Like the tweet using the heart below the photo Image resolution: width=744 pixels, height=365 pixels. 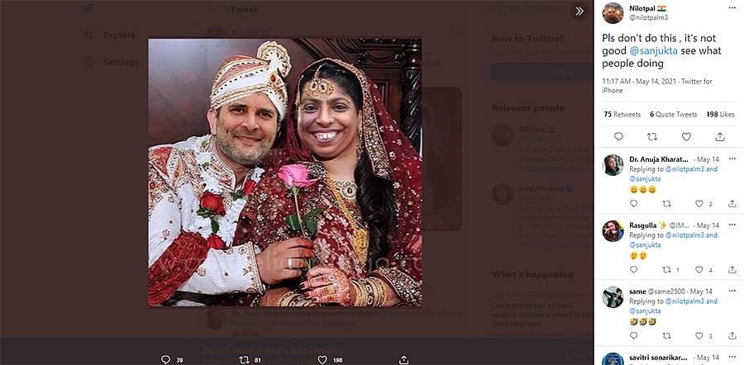click(322, 359)
